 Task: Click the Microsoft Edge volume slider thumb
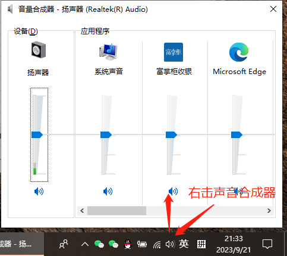coord(236,135)
